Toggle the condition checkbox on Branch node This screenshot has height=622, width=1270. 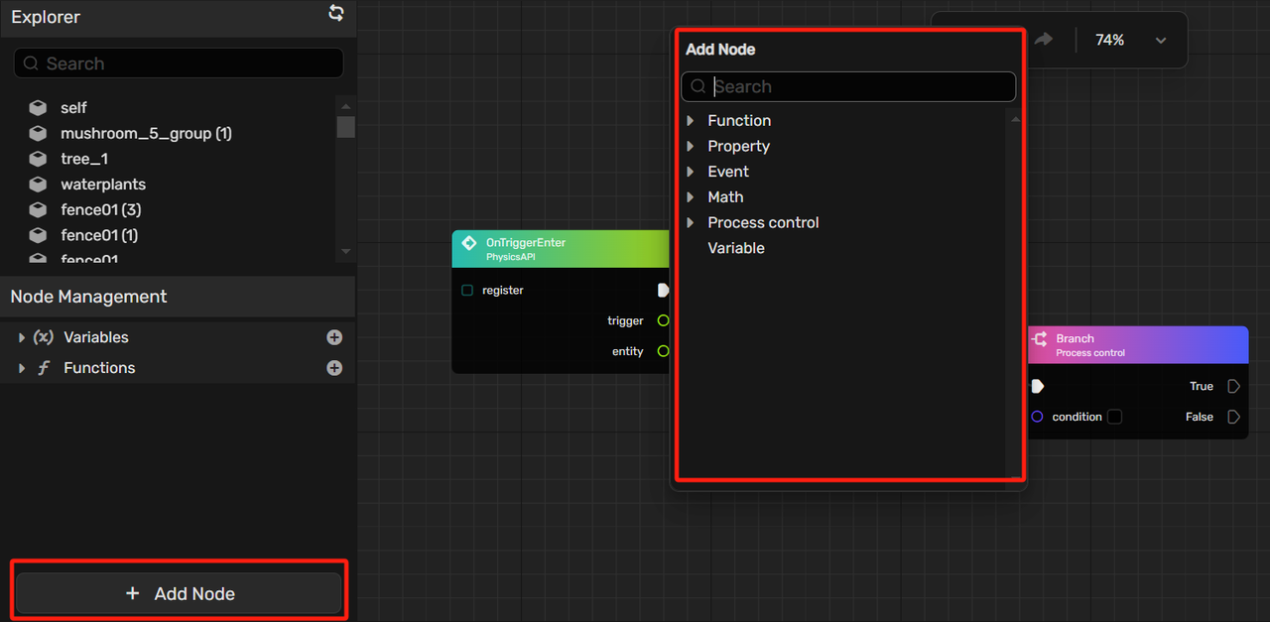point(1114,417)
